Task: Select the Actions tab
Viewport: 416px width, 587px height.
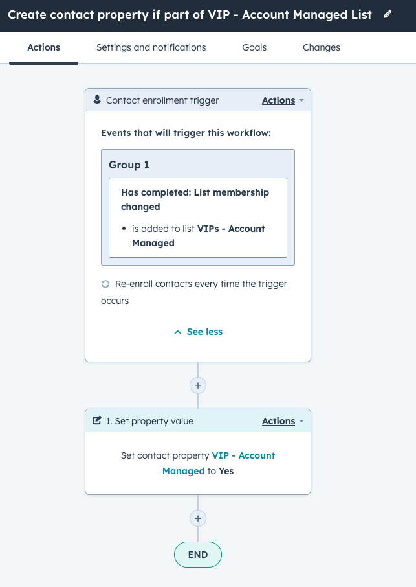Action: [43, 47]
